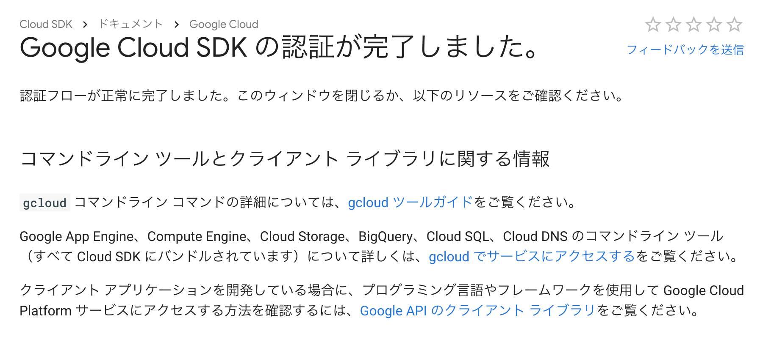The image size is (760, 345).
Task: Select the fourth rating star
Action: tap(714, 25)
